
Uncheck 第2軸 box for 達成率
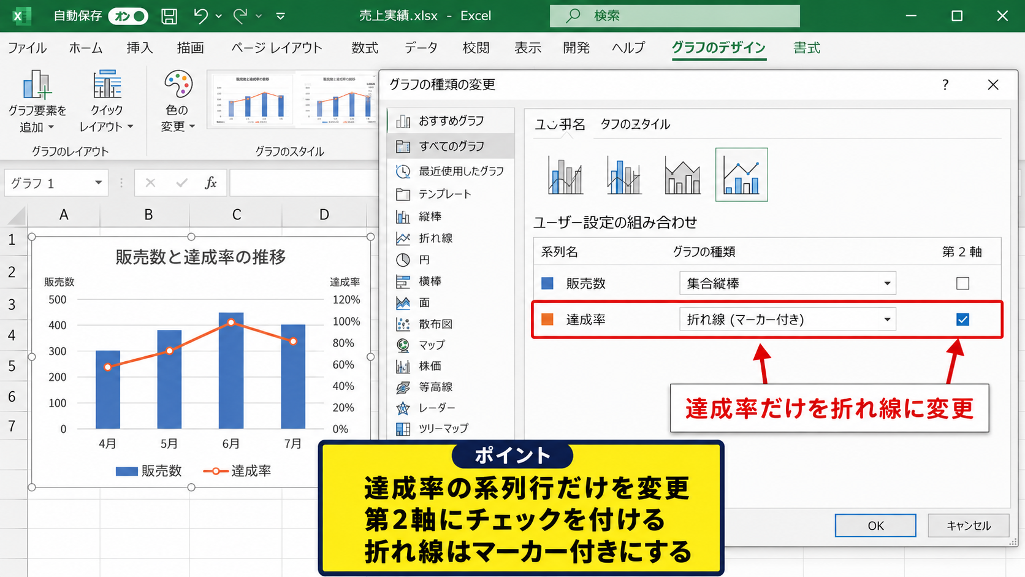click(962, 319)
